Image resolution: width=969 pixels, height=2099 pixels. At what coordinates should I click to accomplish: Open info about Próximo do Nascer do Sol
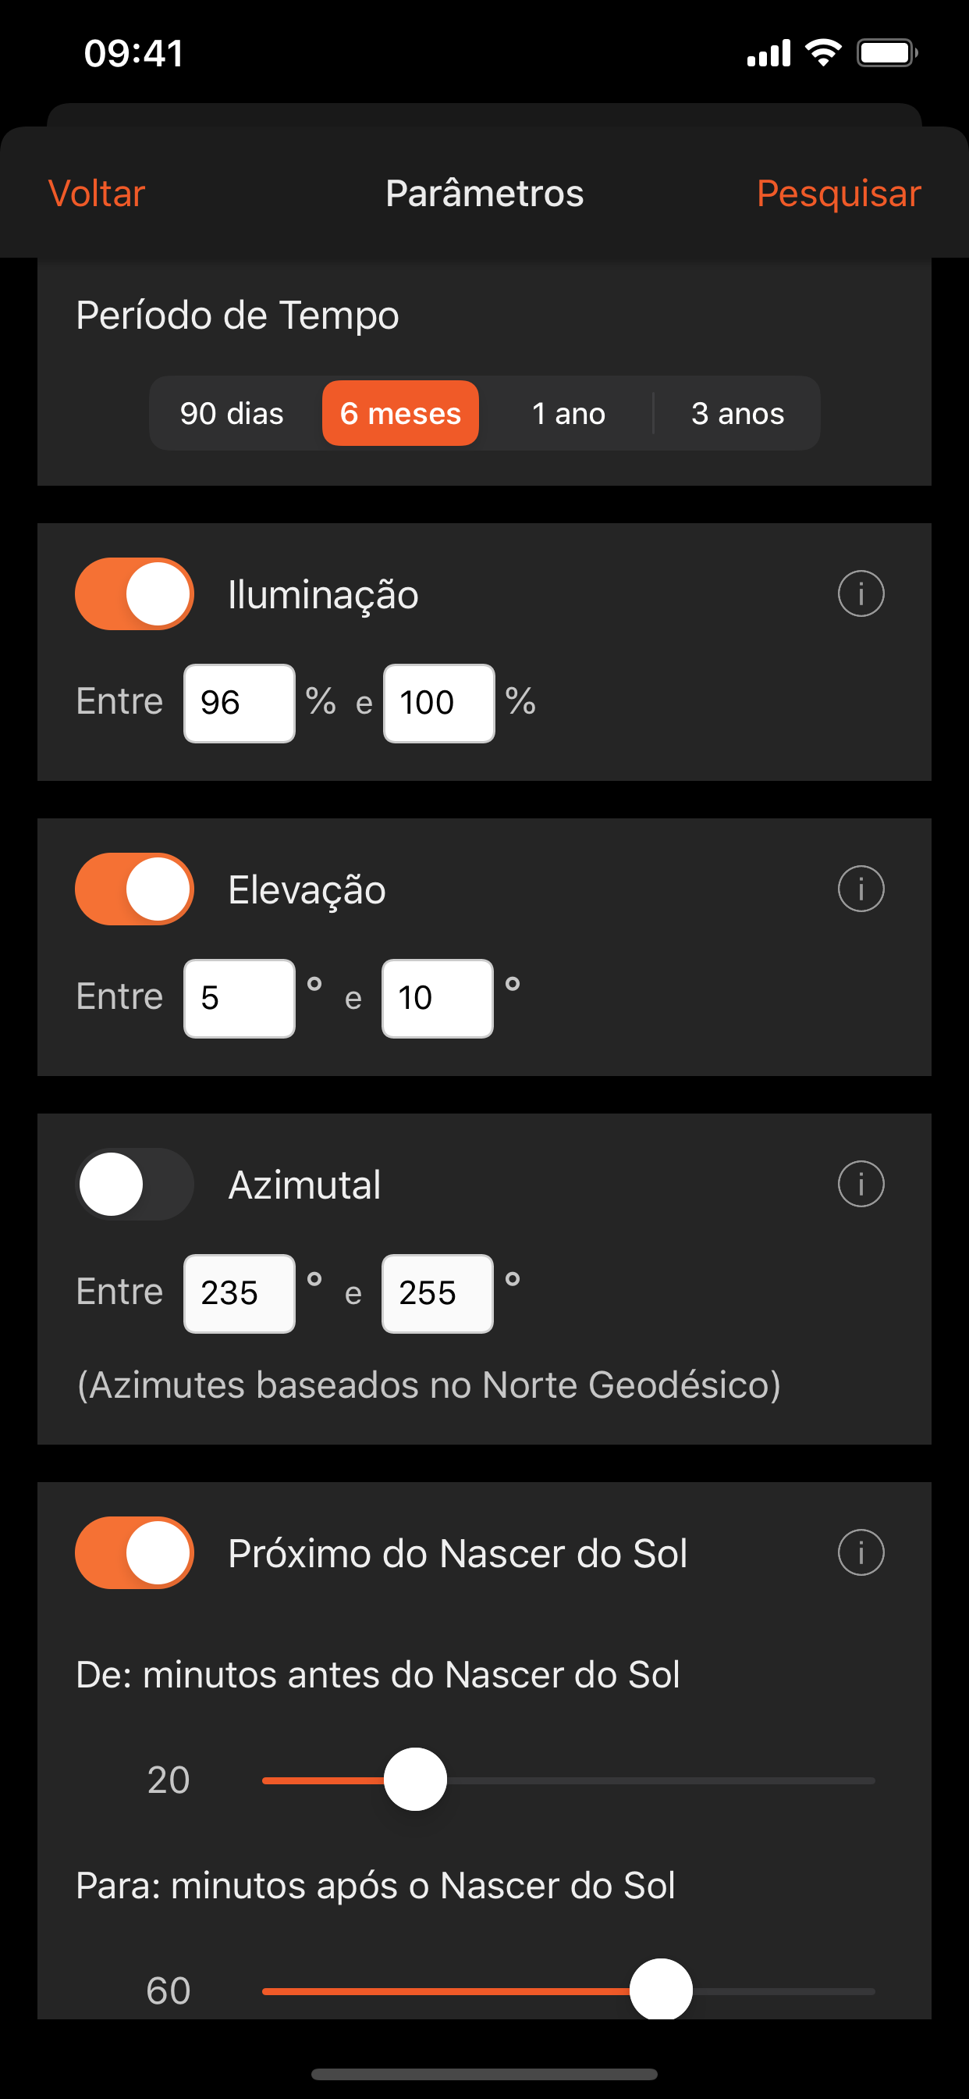pyautogui.click(x=860, y=1552)
